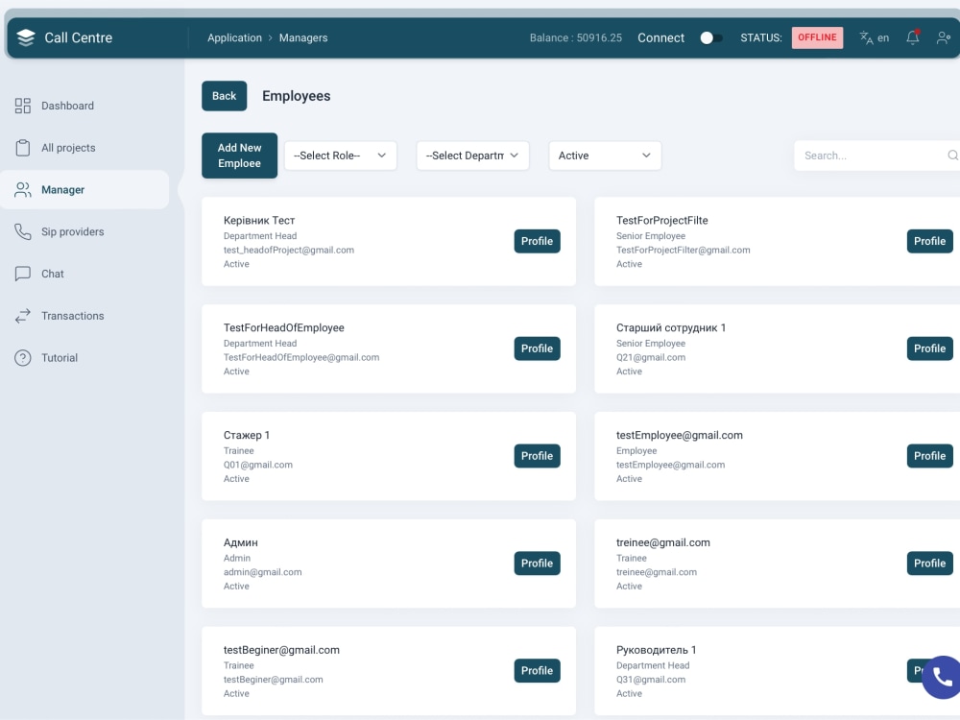Click the Call Centre title text
This screenshot has width=960, height=720.
pyautogui.click(x=79, y=38)
